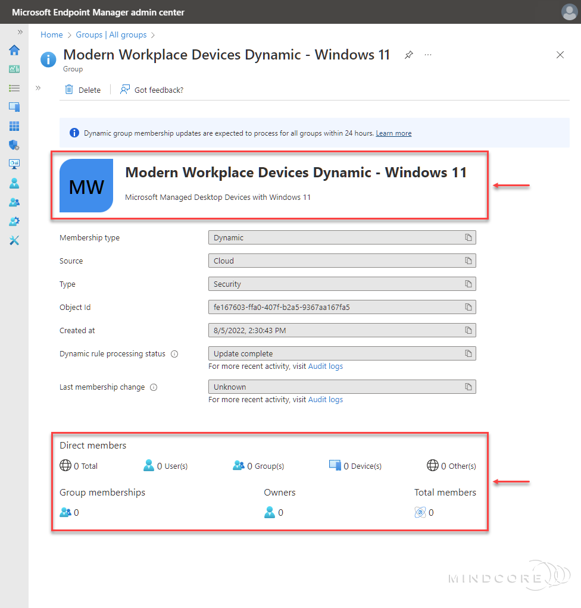Open Learn more link in info banner
The height and width of the screenshot is (608, 581).
coord(393,133)
